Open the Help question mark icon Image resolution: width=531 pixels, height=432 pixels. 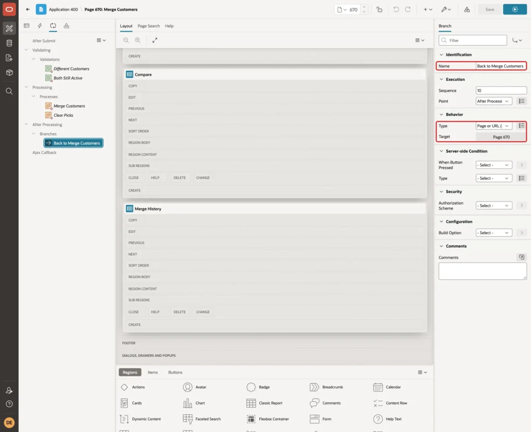(x=9, y=404)
